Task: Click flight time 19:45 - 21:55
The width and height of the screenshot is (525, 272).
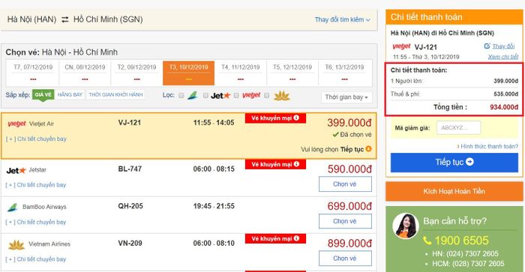Action: coord(214,206)
